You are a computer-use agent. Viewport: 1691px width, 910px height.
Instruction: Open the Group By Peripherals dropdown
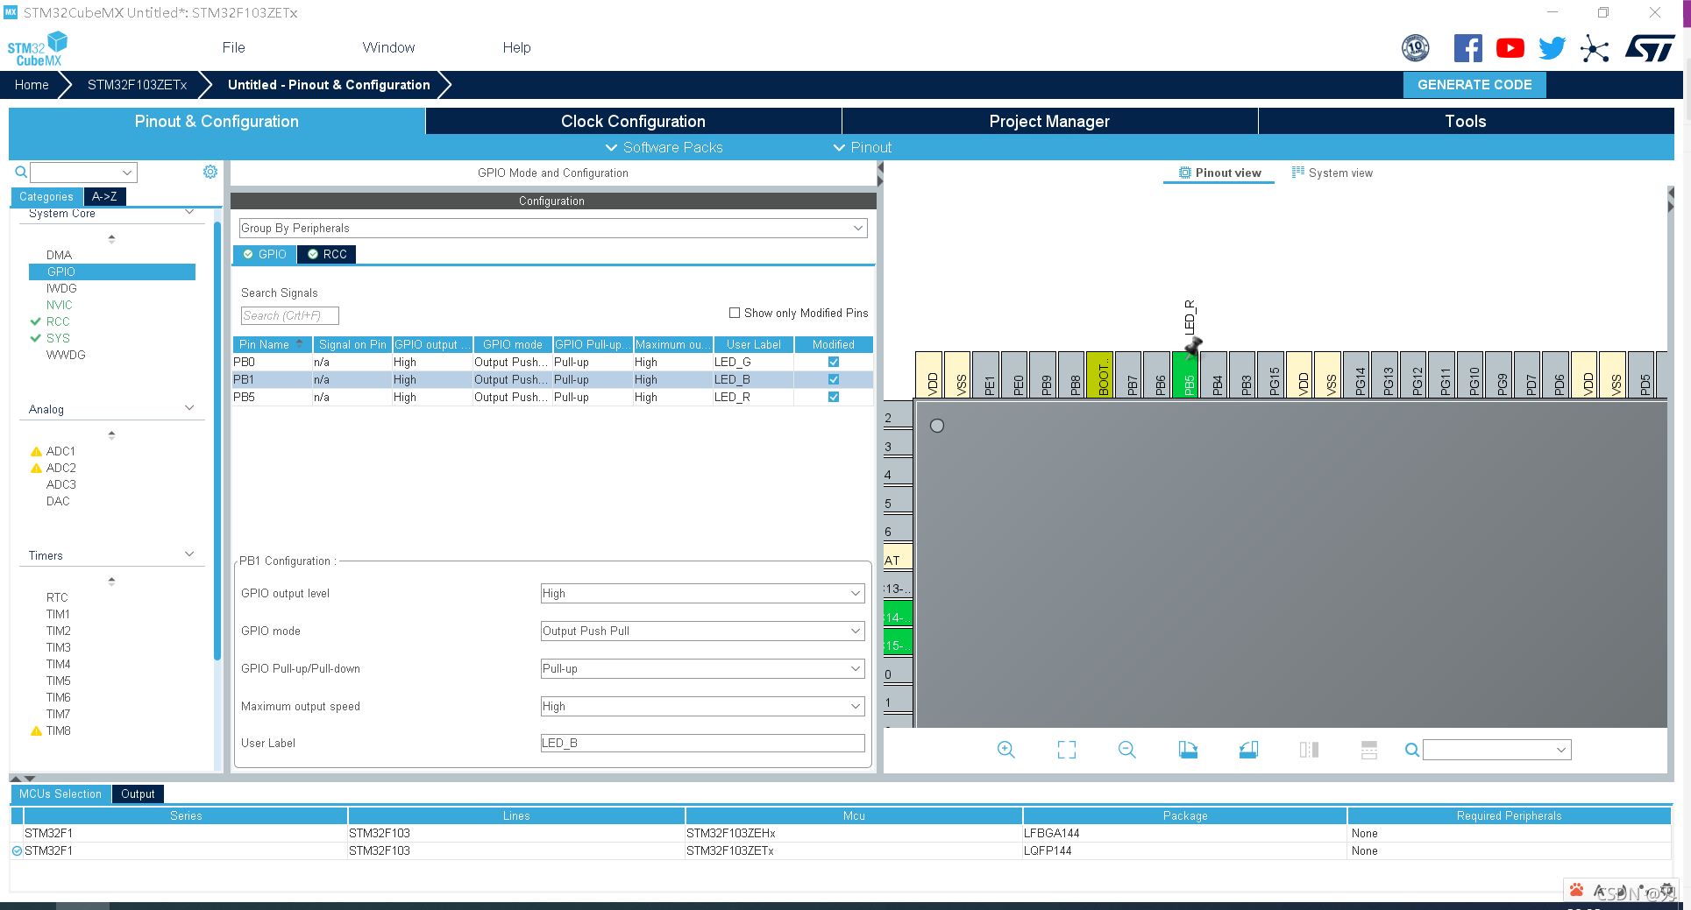(553, 228)
